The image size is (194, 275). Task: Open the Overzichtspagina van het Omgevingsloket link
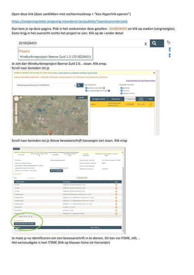click(x=140, y=80)
